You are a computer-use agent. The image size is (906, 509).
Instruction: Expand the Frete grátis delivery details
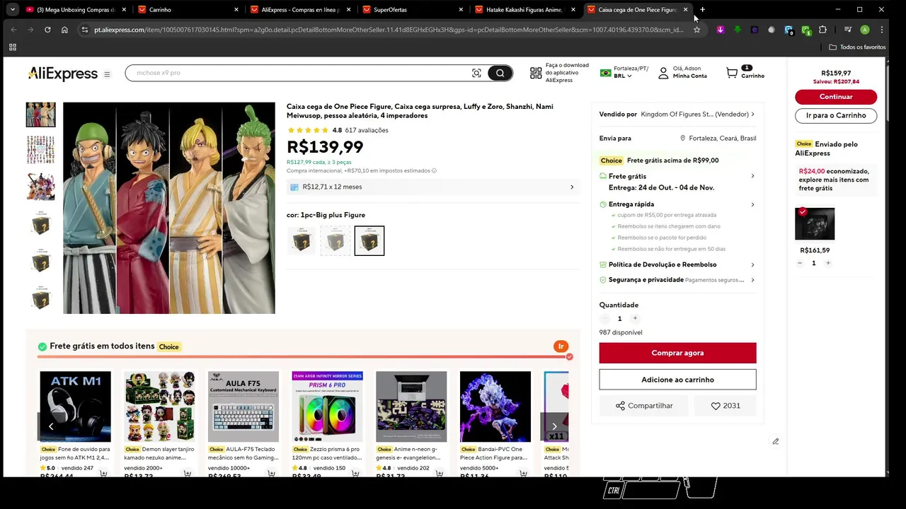(752, 176)
